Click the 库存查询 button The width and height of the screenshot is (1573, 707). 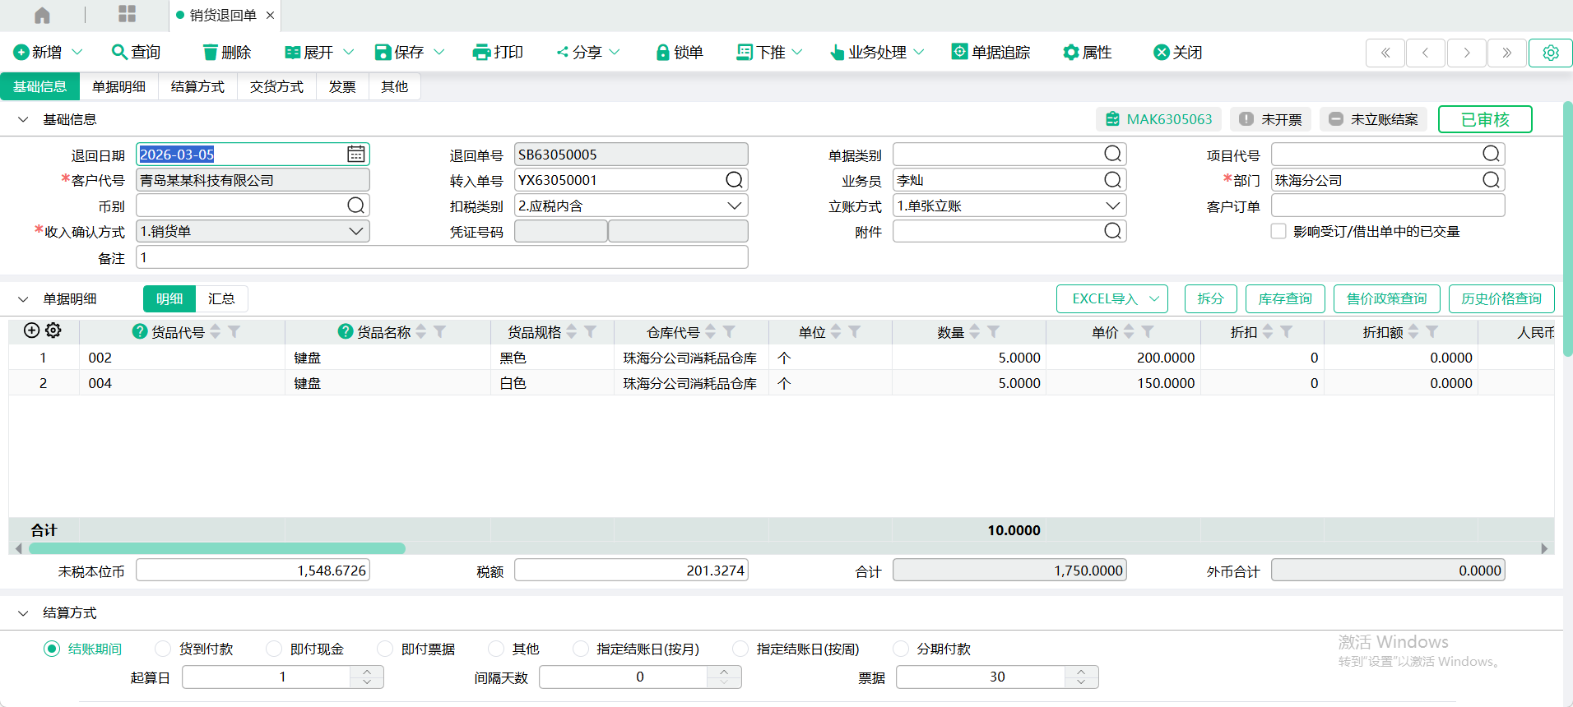(x=1284, y=298)
